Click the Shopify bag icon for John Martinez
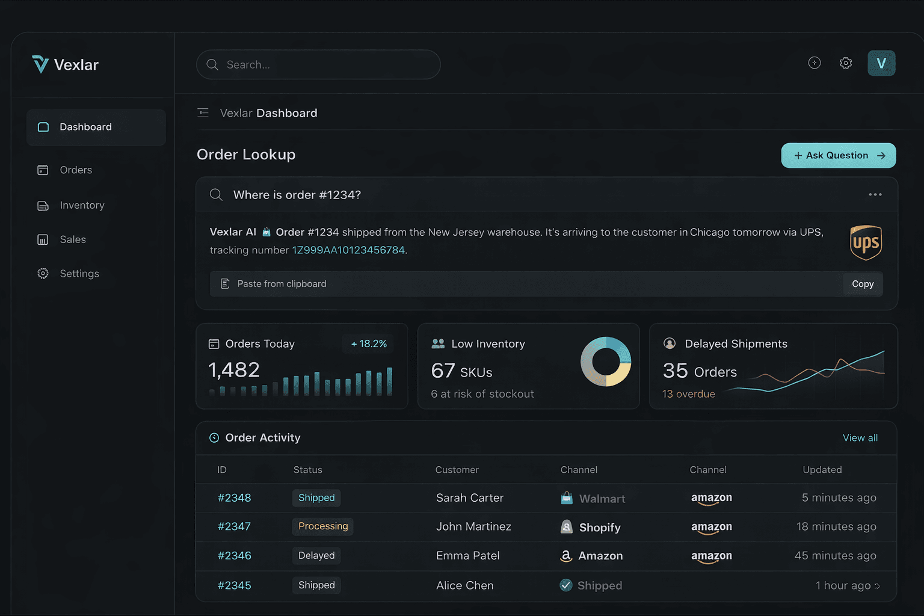Image resolution: width=924 pixels, height=616 pixels. click(x=565, y=527)
